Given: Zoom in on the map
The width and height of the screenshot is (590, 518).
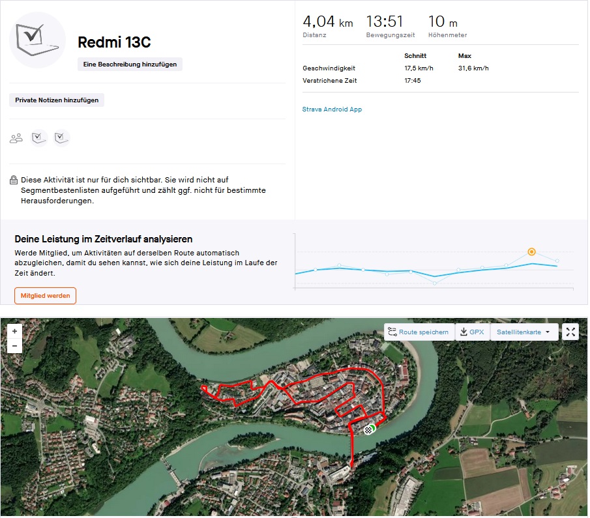Looking at the screenshot, I should [15, 332].
